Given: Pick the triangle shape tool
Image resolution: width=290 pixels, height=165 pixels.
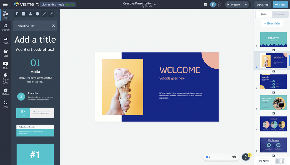Looking at the screenshot, I should [30, 14].
